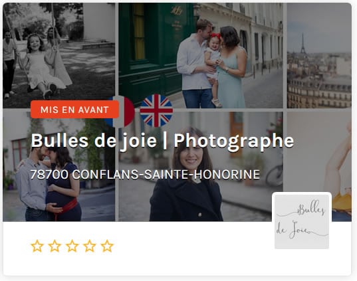The height and width of the screenshot is (281, 357).
Task: Select the fifth rating star
Action: click(x=107, y=246)
